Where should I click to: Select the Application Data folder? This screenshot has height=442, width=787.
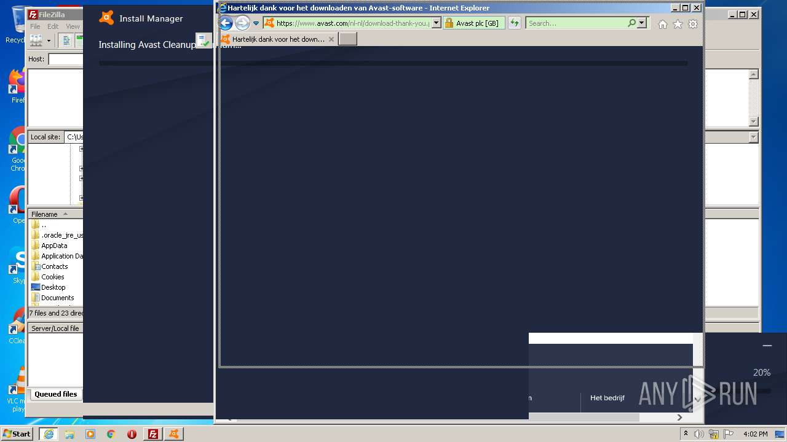(x=57, y=256)
